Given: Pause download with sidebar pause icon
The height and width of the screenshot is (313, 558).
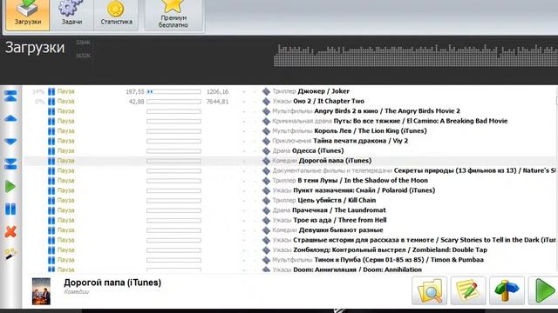Looking at the screenshot, I should pos(10,209).
